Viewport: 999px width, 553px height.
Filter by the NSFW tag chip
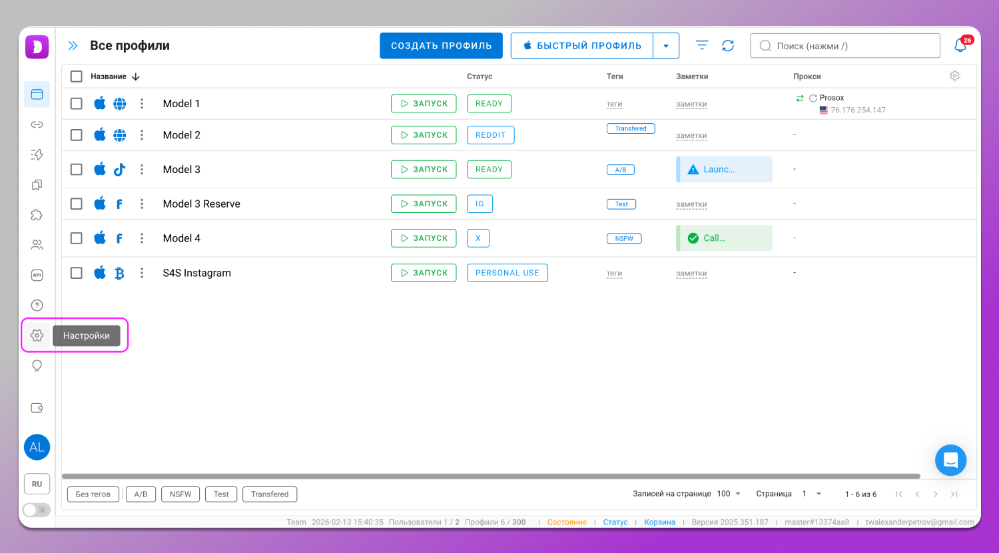[180, 494]
